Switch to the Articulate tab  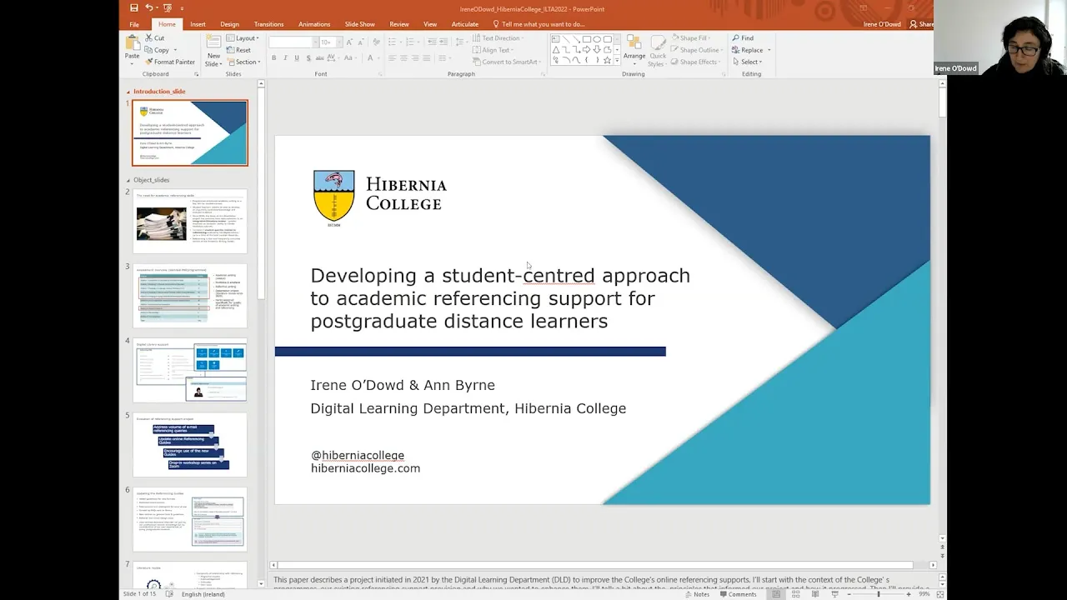point(465,24)
